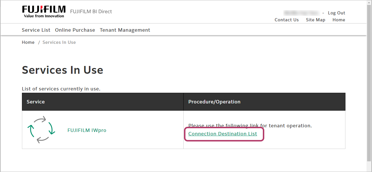Click the FUJIFILM BI Direct site title
This screenshot has height=172, width=372.
pyautogui.click(x=91, y=12)
